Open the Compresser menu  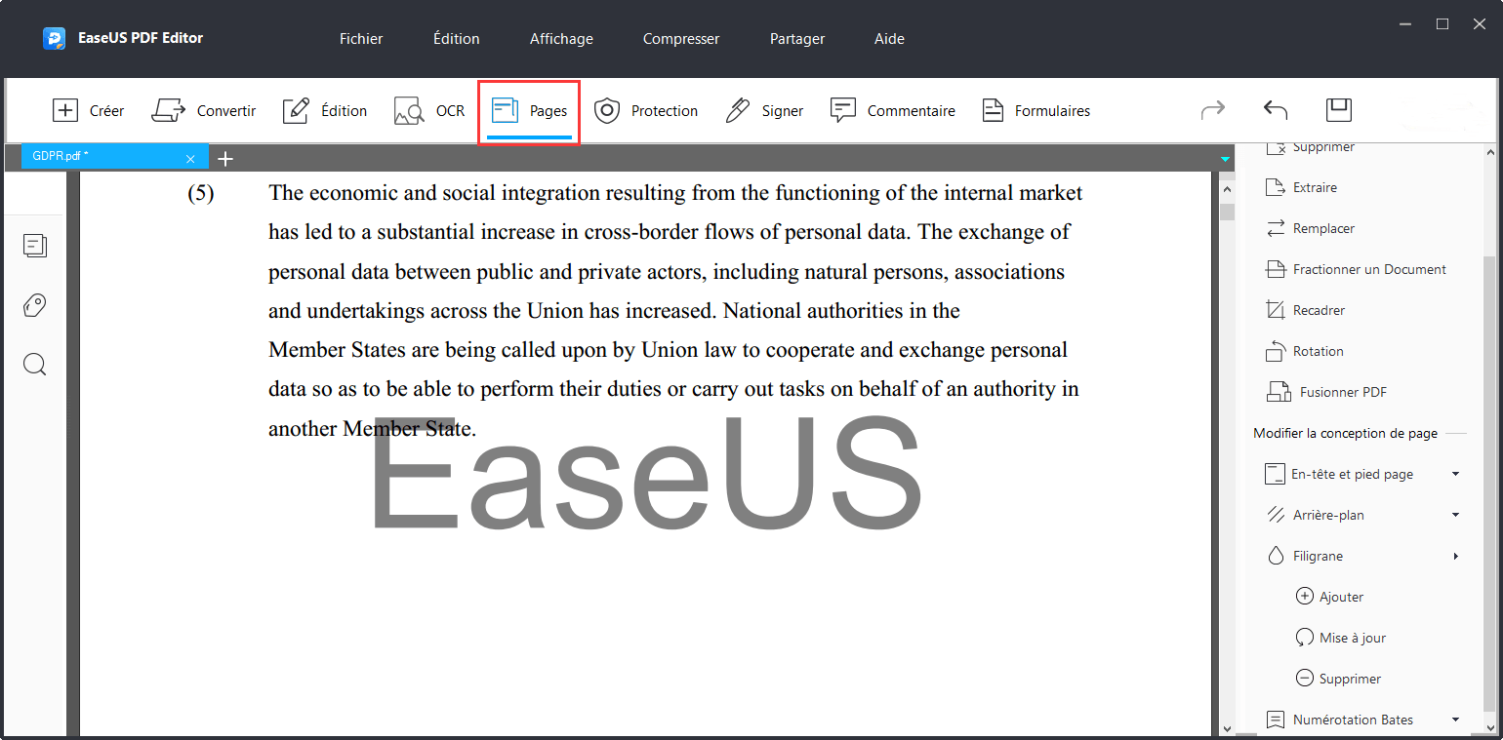(x=681, y=39)
